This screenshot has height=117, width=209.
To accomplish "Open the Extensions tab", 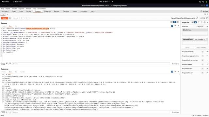I will tap(84, 11).
